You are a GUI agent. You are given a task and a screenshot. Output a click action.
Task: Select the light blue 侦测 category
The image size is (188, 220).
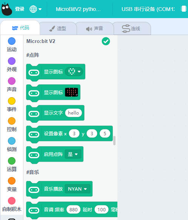(12, 145)
